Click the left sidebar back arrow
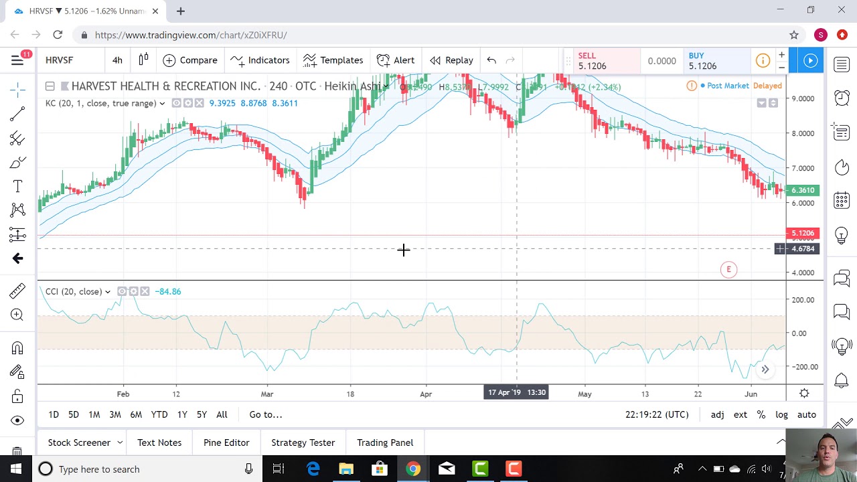Viewport: 857px width, 482px height. (17, 258)
